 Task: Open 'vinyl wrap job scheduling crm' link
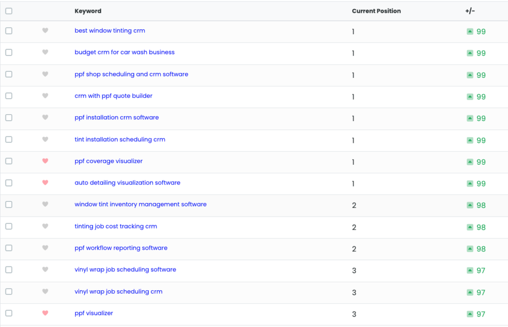119,291
